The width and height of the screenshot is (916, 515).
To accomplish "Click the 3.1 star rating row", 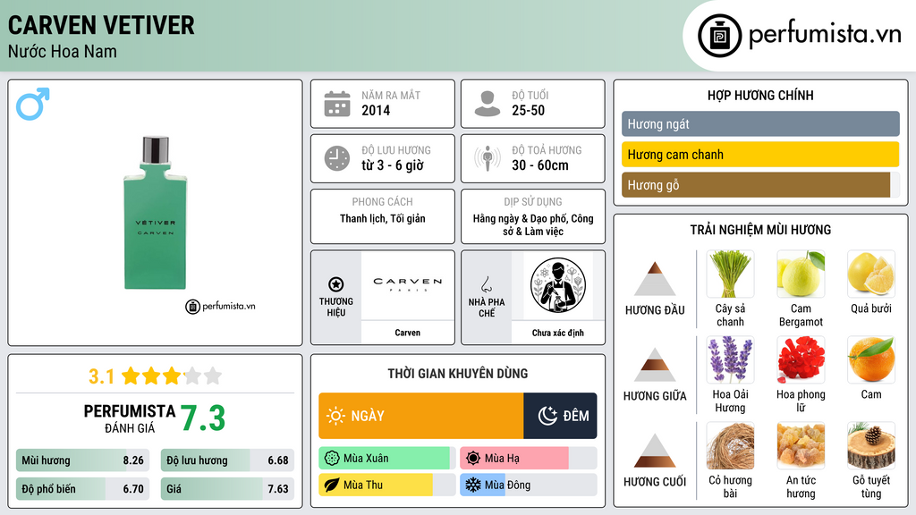I will 156,376.
